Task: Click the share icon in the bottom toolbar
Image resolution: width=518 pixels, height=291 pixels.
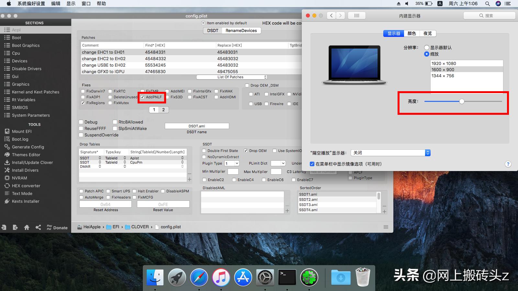Action: [x=38, y=227]
